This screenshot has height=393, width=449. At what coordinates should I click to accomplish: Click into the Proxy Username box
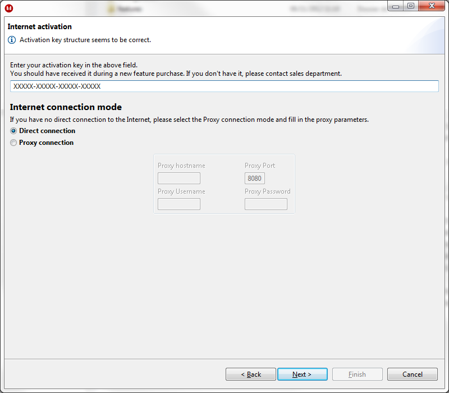(179, 204)
